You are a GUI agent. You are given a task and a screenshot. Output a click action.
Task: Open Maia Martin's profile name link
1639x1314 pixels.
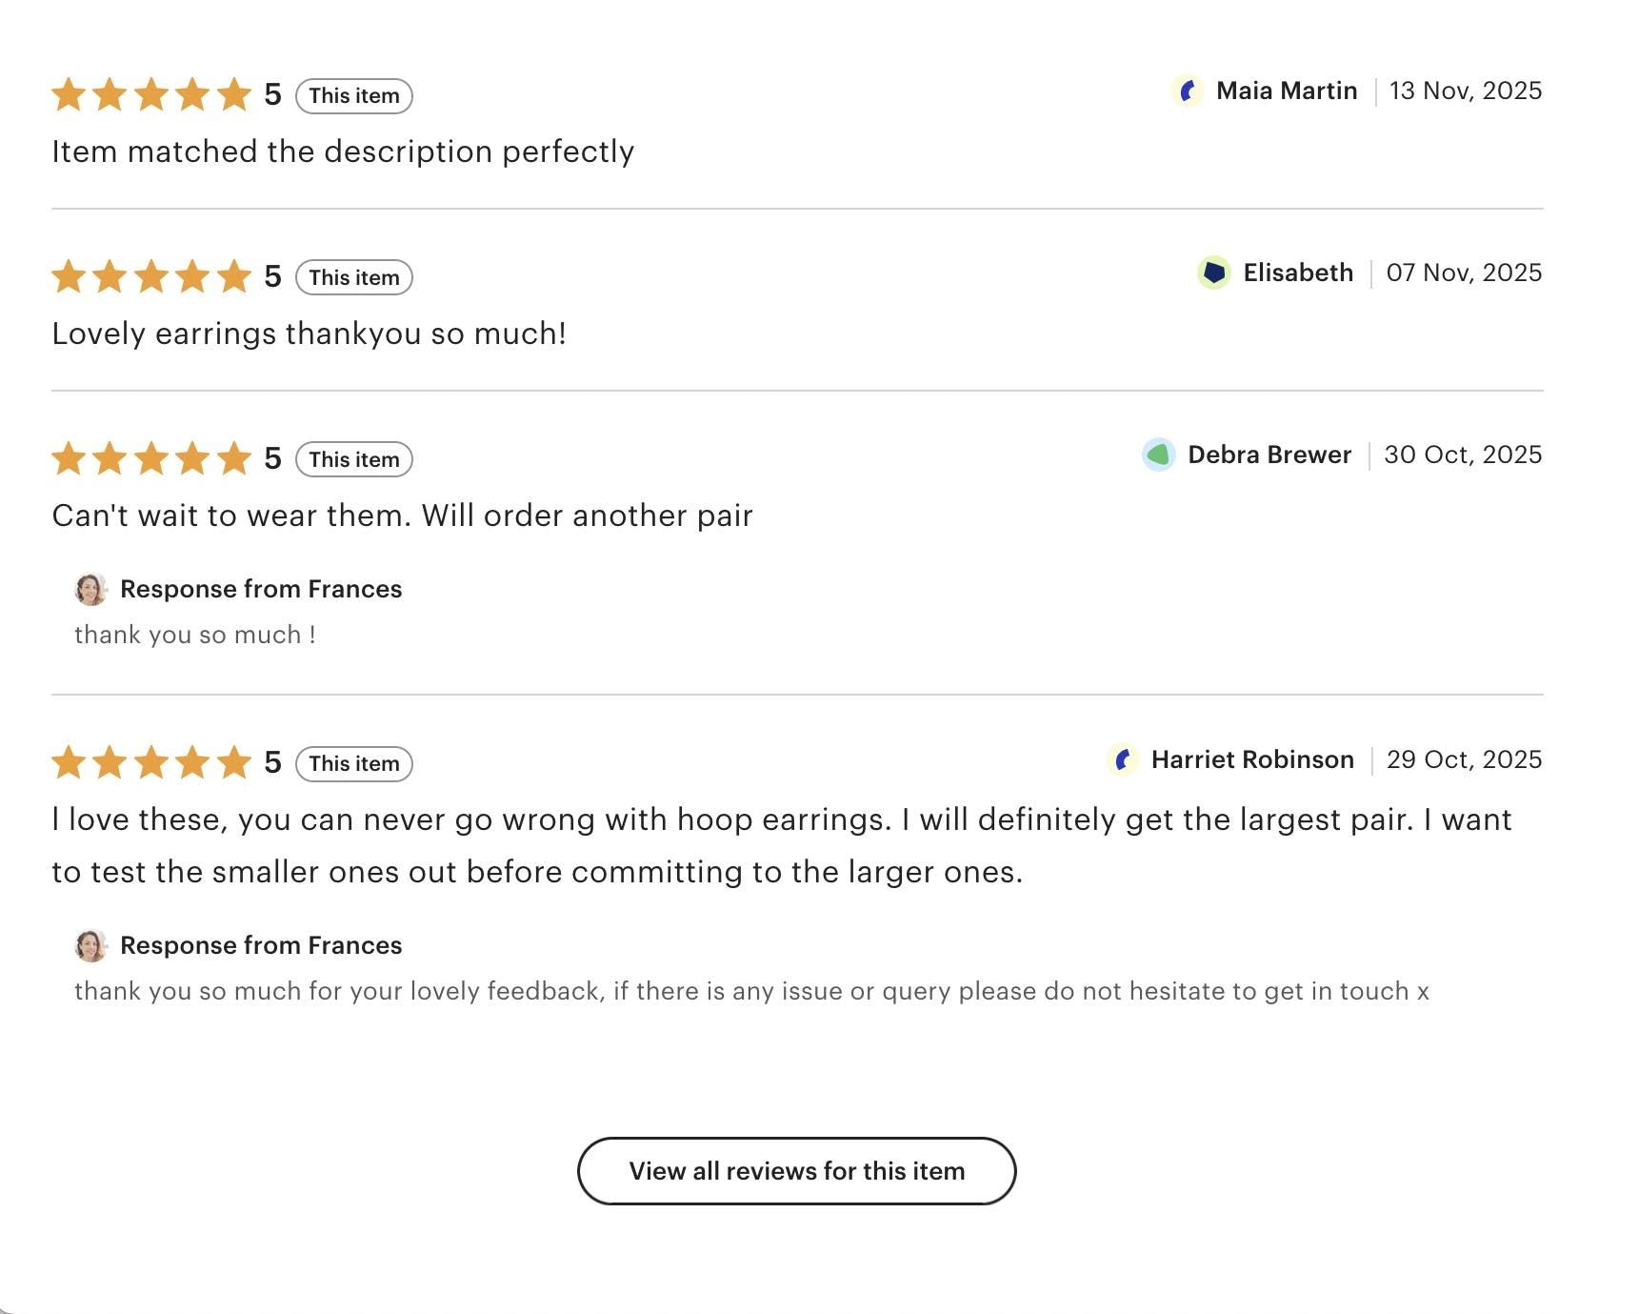coord(1286,91)
